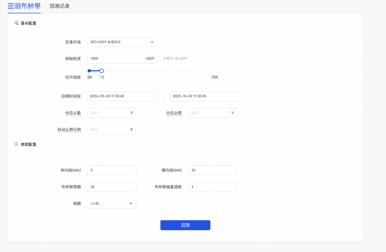This screenshot has width=386, height=252.
Task: Switch to the 回测记录 tab
Action: [60, 6]
